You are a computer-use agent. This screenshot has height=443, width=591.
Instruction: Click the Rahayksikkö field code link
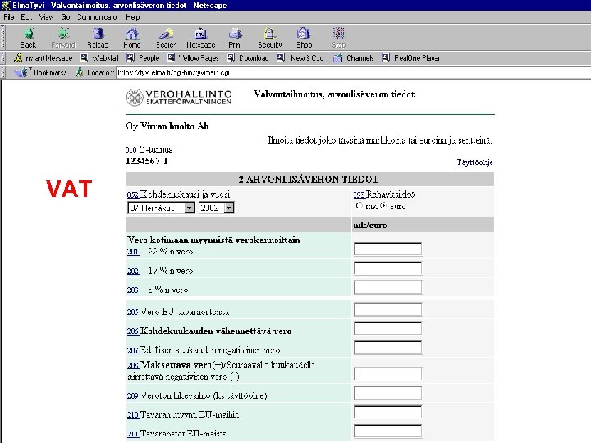click(360, 194)
